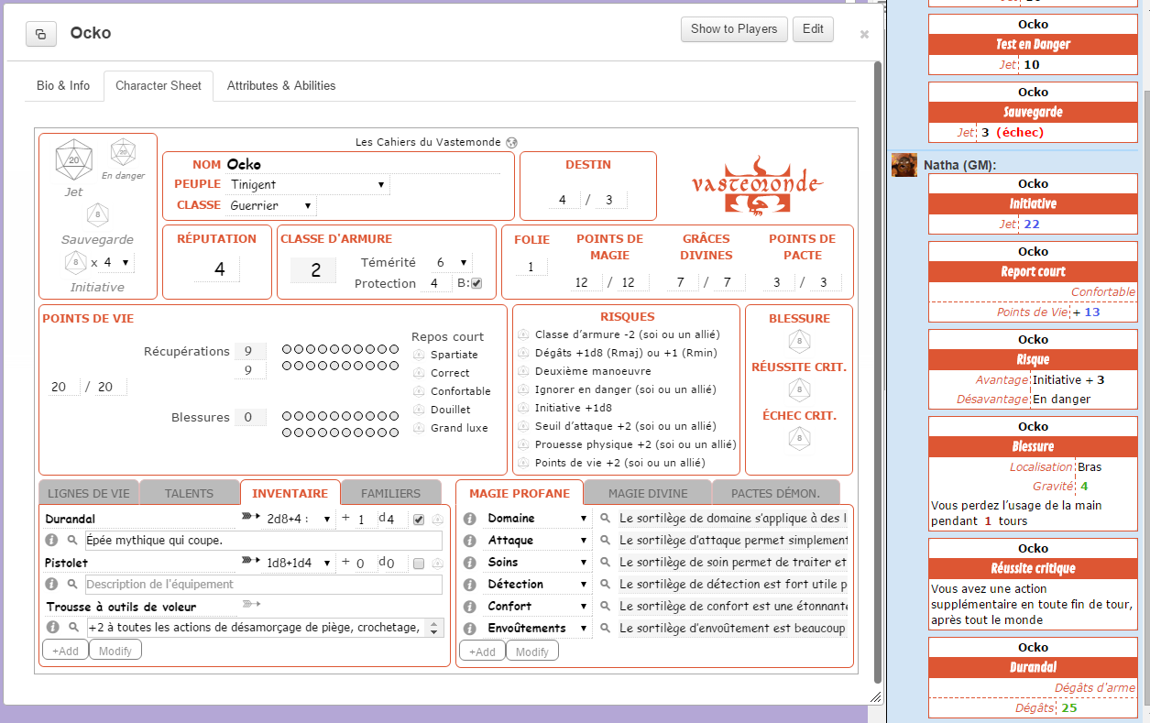
Task: Expand the Soins spell dropdown
Action: tap(538, 563)
